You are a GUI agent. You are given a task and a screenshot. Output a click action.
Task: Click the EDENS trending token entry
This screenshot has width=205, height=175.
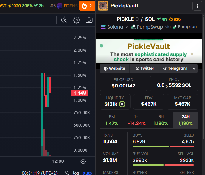click(x=64, y=6)
